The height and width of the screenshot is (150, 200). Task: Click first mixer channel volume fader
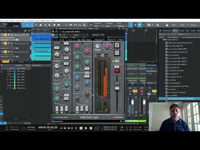pyautogui.click(x=132, y=102)
